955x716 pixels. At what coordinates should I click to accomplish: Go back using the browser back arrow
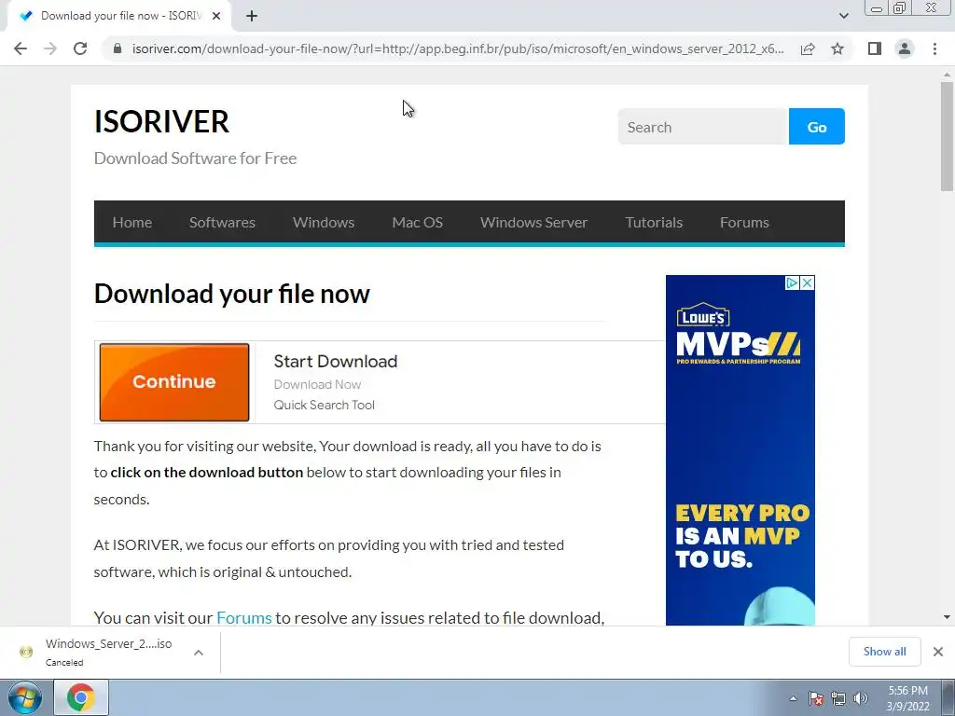(x=21, y=48)
